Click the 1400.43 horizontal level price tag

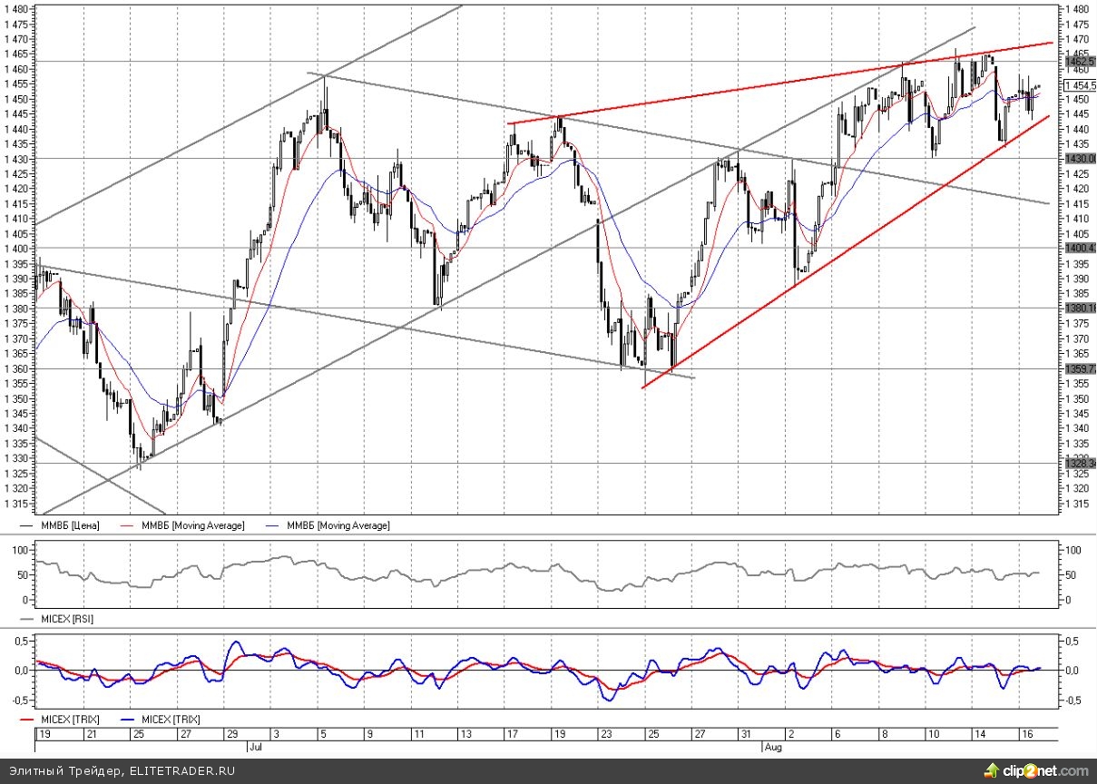point(1080,248)
